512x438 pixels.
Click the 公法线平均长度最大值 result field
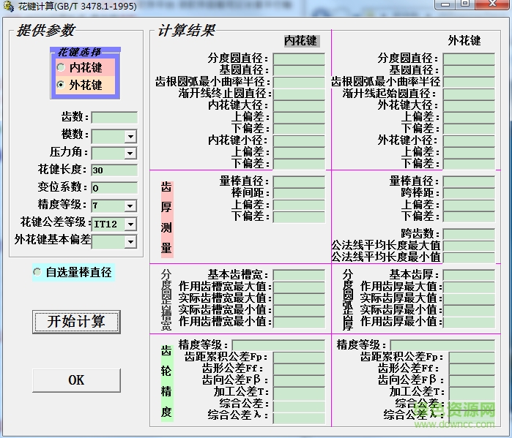[469, 246]
